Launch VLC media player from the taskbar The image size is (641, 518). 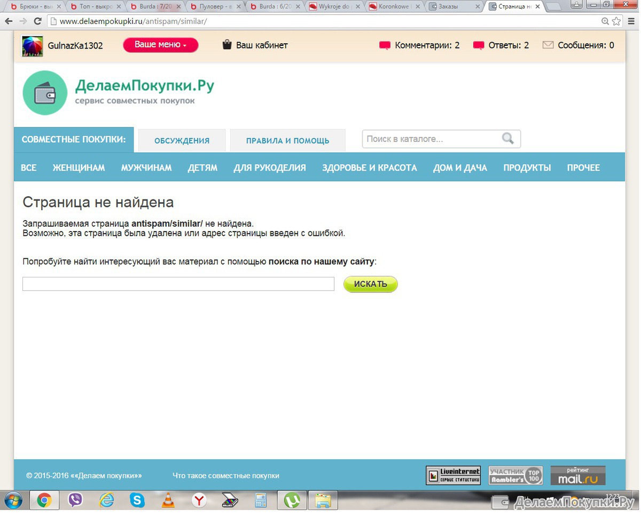point(168,500)
